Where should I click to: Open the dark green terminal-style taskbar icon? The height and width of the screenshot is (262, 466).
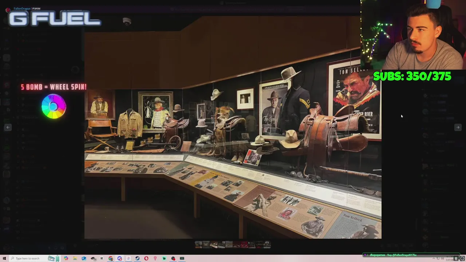point(182,258)
